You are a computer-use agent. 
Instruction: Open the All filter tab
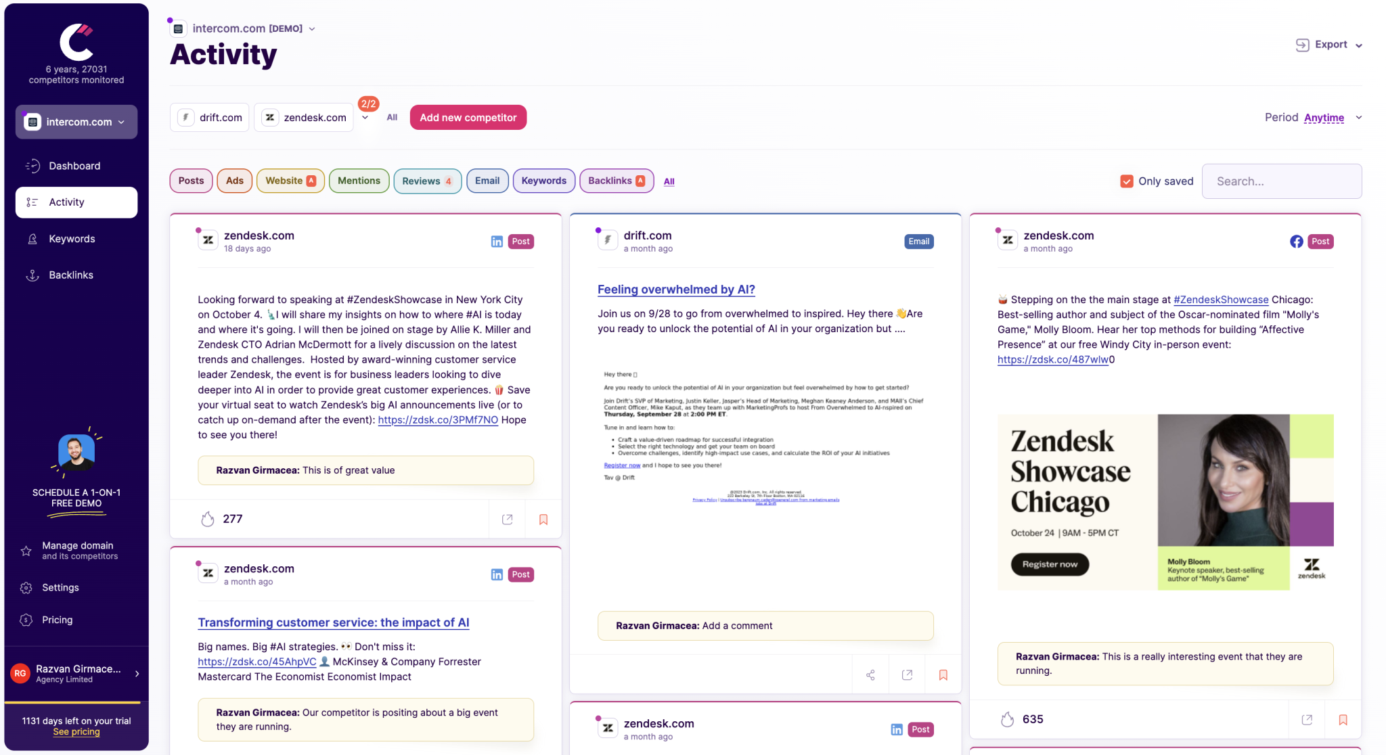click(x=669, y=181)
